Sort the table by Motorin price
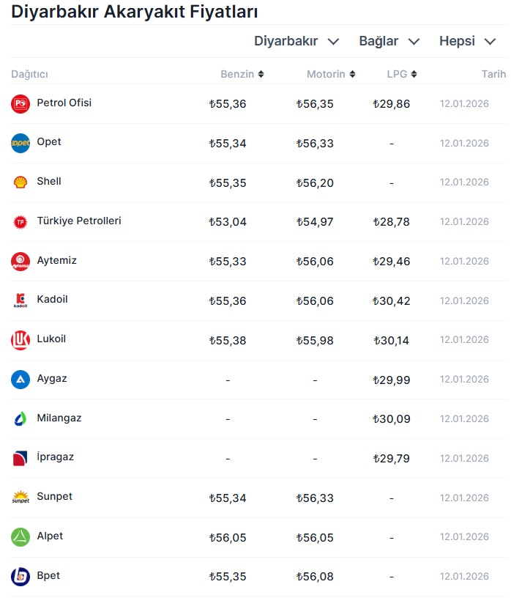Viewport: 511px width, 598px height. point(331,74)
